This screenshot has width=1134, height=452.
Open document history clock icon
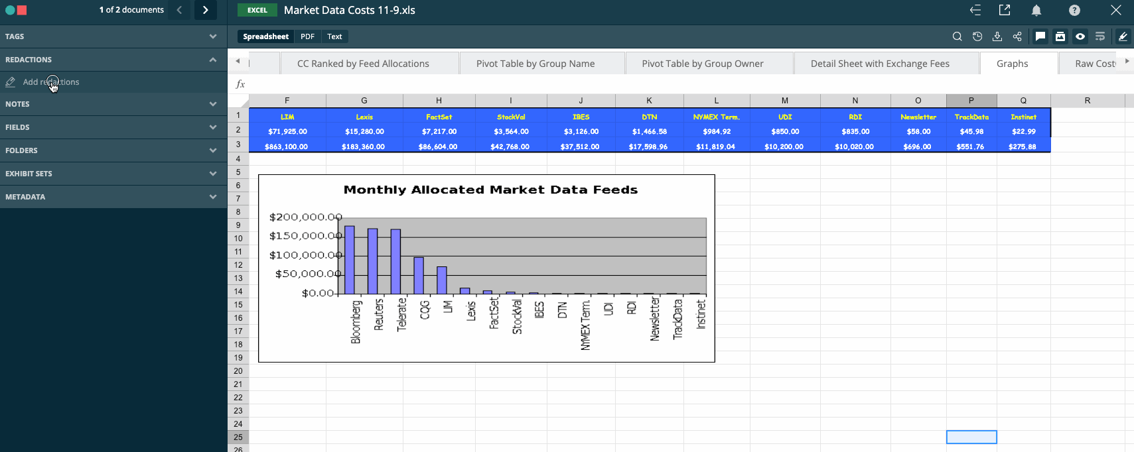pos(977,36)
